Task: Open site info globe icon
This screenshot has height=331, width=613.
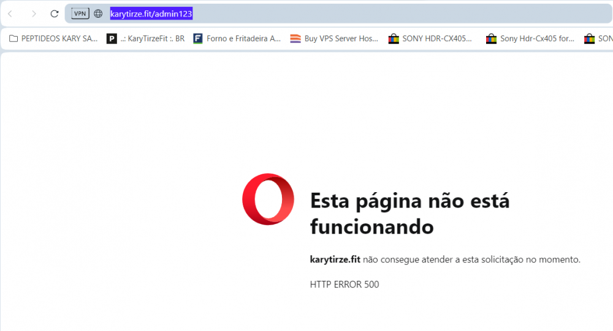Action: [x=98, y=13]
